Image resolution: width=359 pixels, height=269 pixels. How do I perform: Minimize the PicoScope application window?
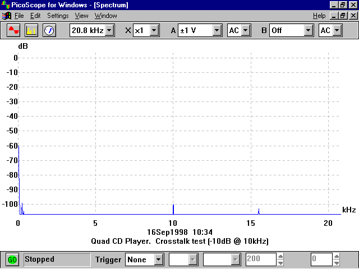click(x=334, y=5)
